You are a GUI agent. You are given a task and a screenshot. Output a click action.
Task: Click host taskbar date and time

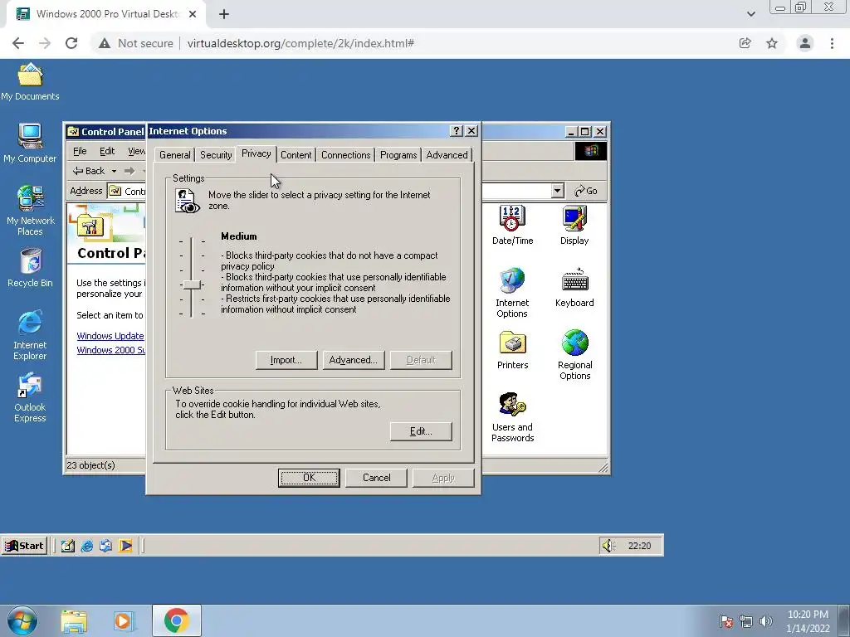click(x=808, y=621)
